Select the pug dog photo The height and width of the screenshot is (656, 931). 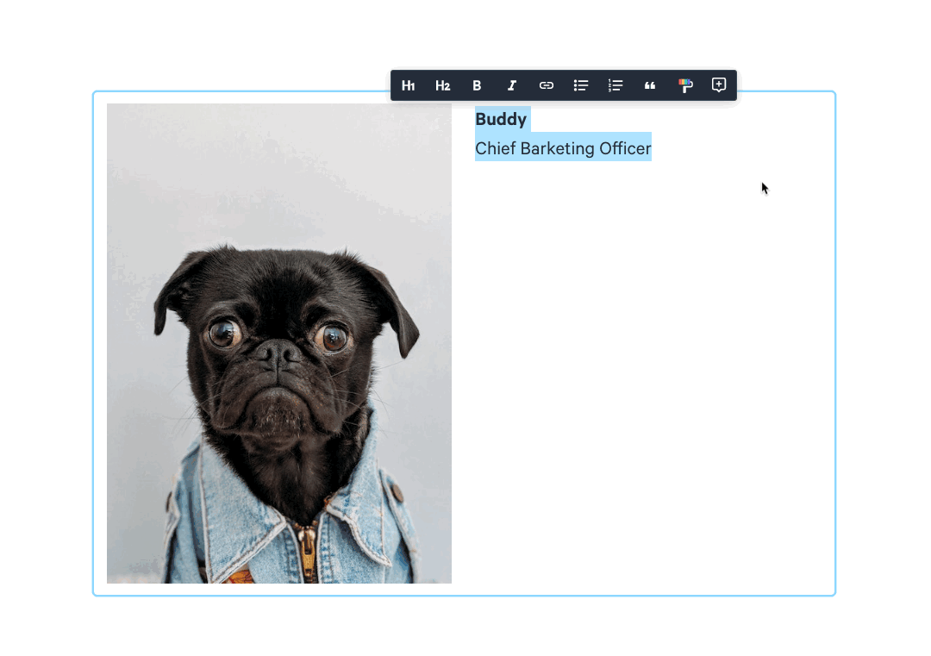click(x=279, y=343)
